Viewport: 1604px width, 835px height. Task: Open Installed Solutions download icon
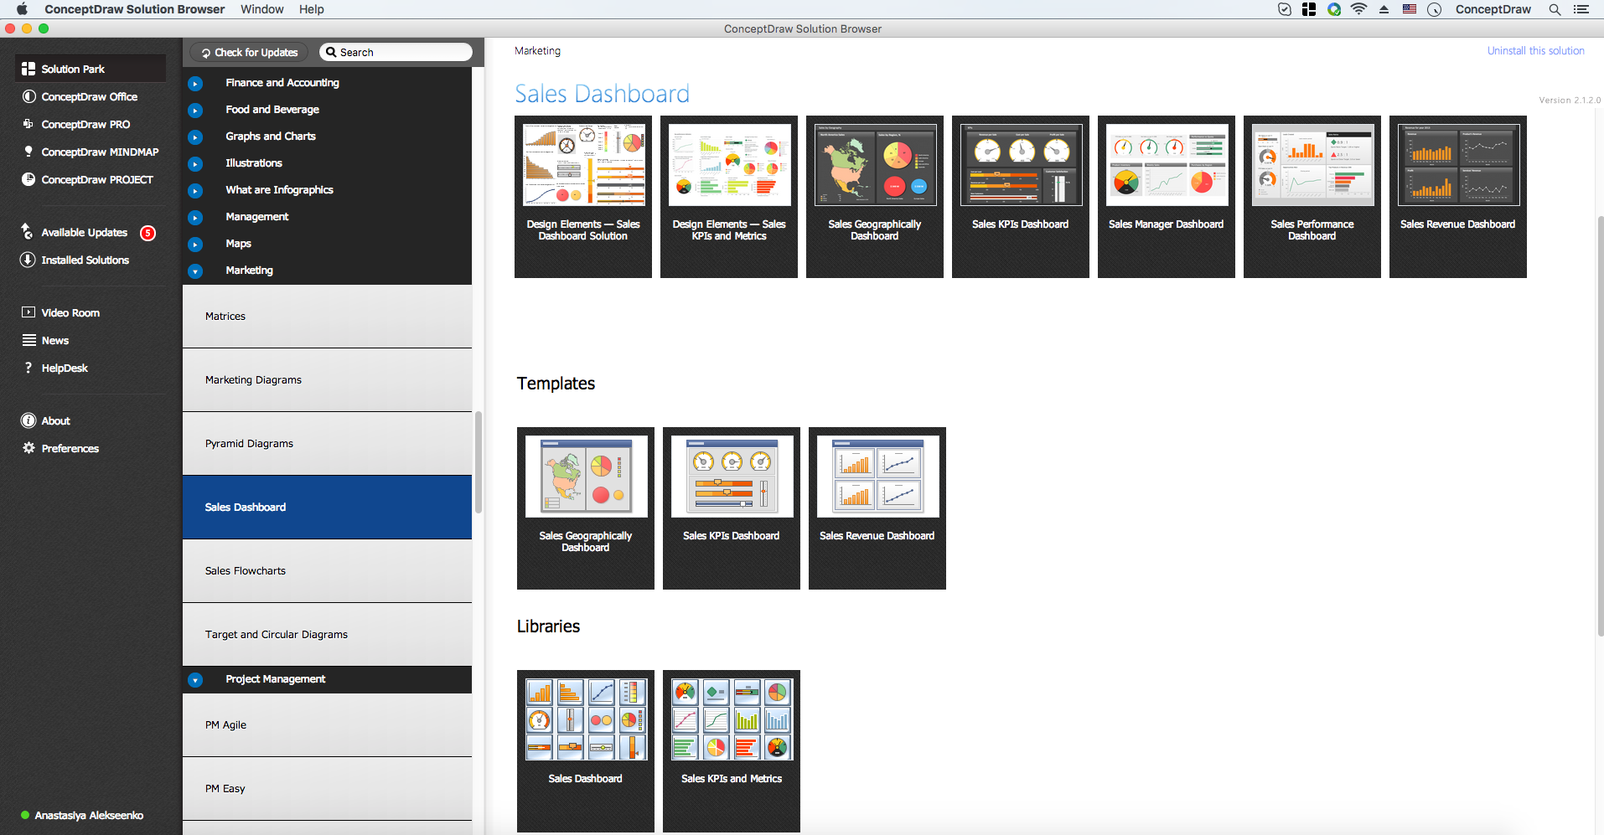pyautogui.click(x=28, y=260)
